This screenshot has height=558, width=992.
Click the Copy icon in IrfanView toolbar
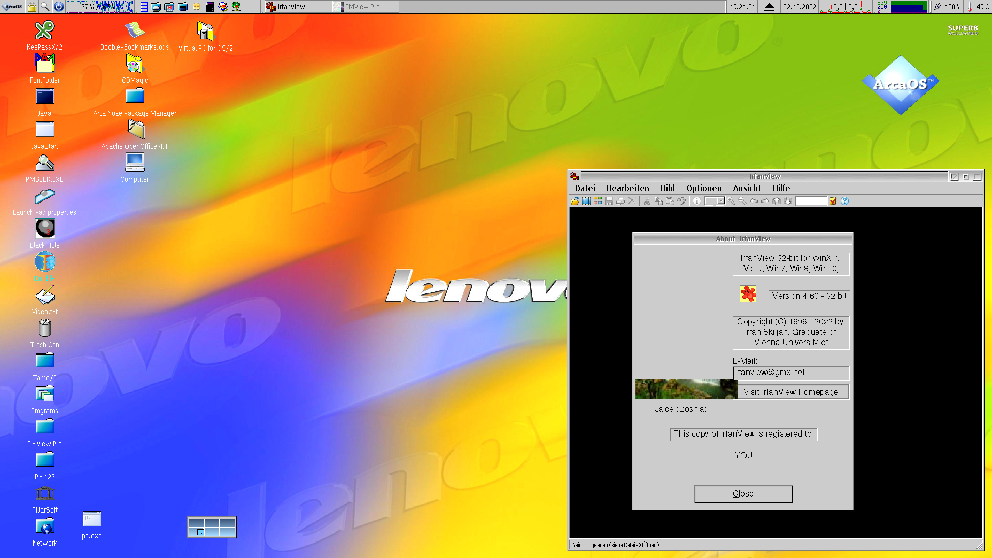659,202
